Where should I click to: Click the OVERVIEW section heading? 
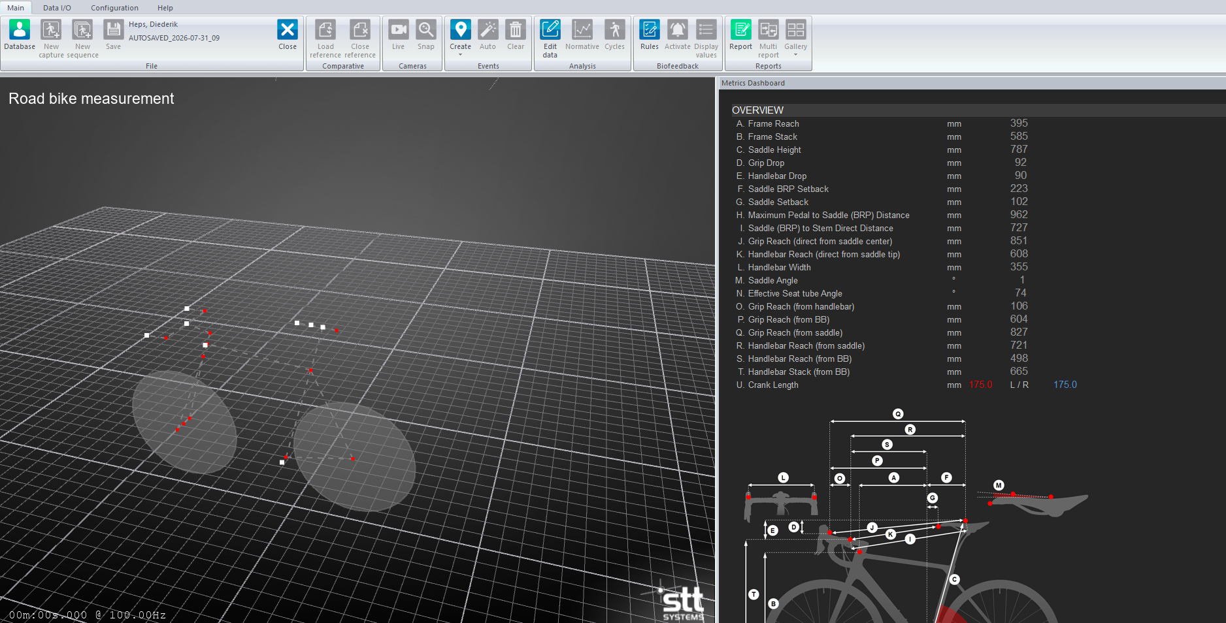[x=757, y=110]
